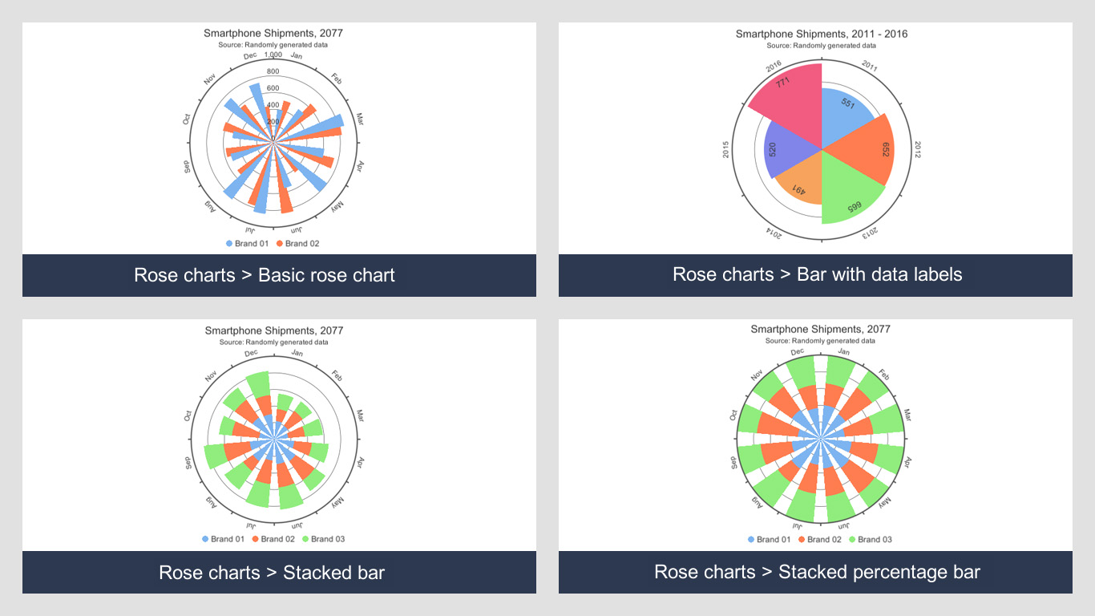1095x616 pixels.
Task: Click 'Rose charts > Stacked bar' caption
Action: [272, 573]
